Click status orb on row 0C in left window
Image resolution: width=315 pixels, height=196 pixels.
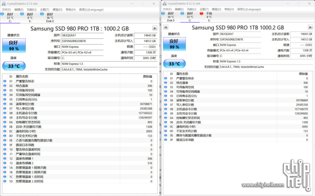point(5,131)
